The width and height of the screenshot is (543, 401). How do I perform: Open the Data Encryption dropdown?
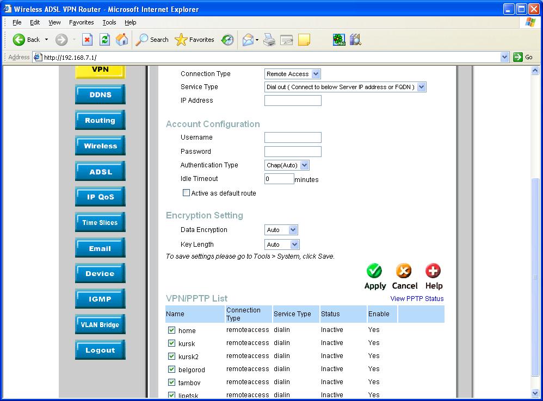(x=281, y=230)
